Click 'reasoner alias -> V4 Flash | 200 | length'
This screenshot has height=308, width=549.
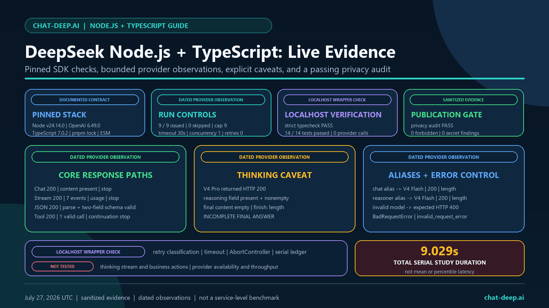click(420, 198)
